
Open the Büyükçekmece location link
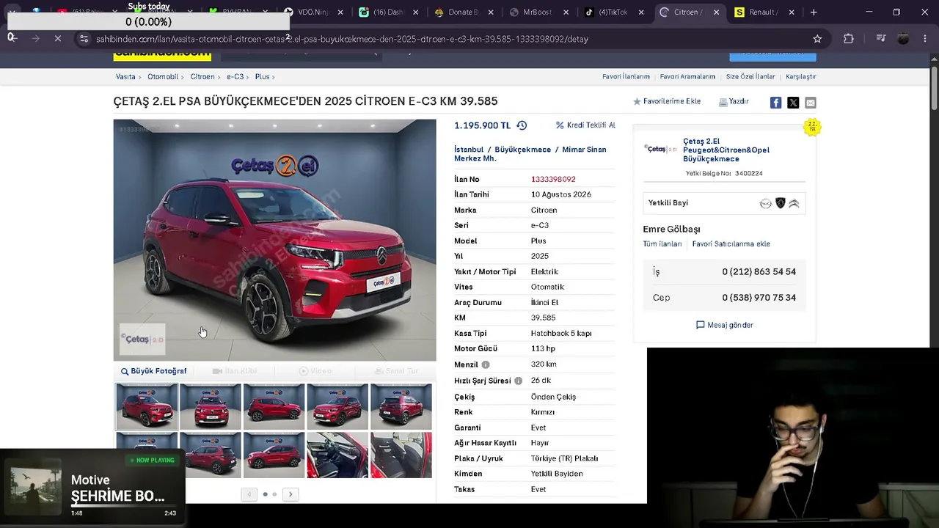521,150
